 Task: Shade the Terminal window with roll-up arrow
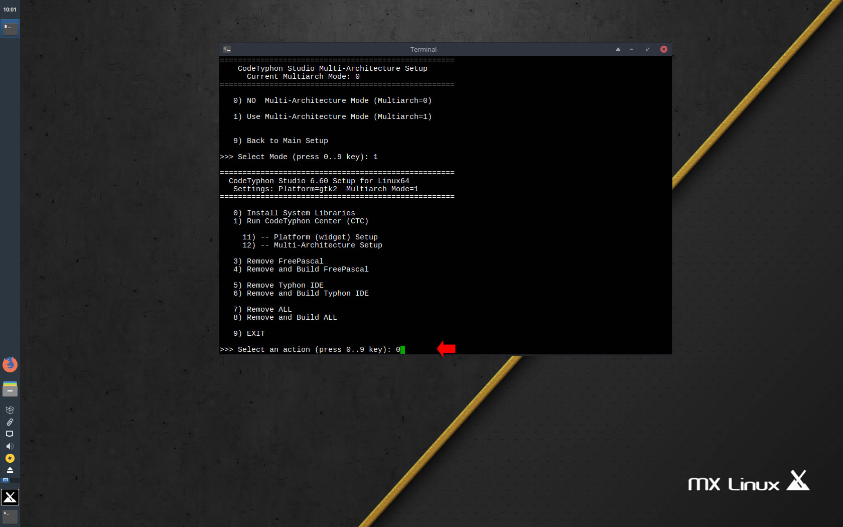point(618,49)
